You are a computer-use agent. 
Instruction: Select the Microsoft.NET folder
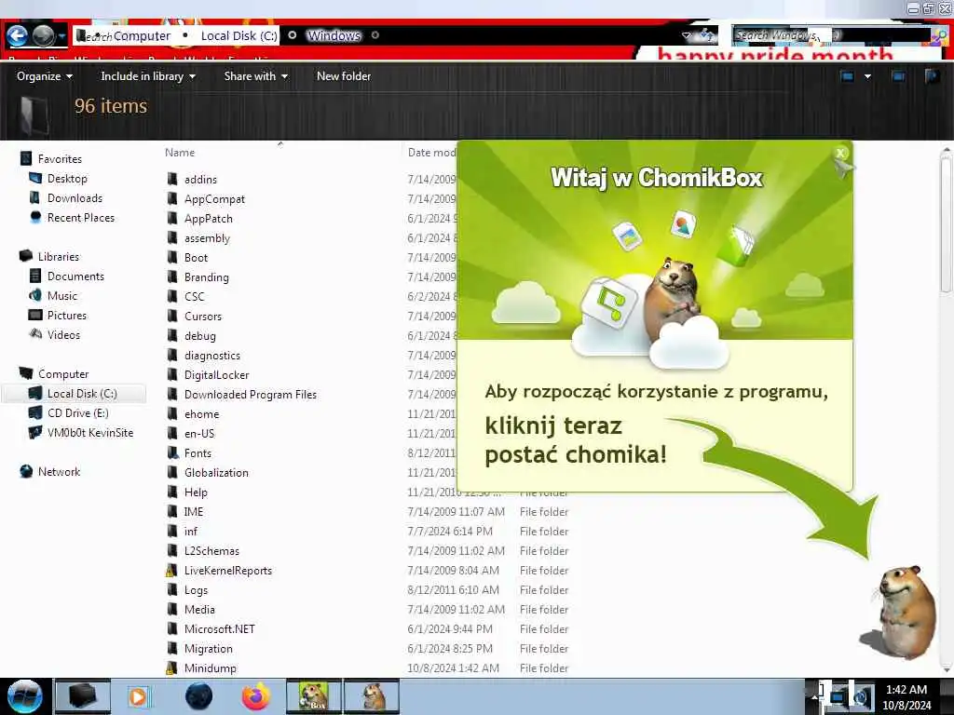click(220, 629)
